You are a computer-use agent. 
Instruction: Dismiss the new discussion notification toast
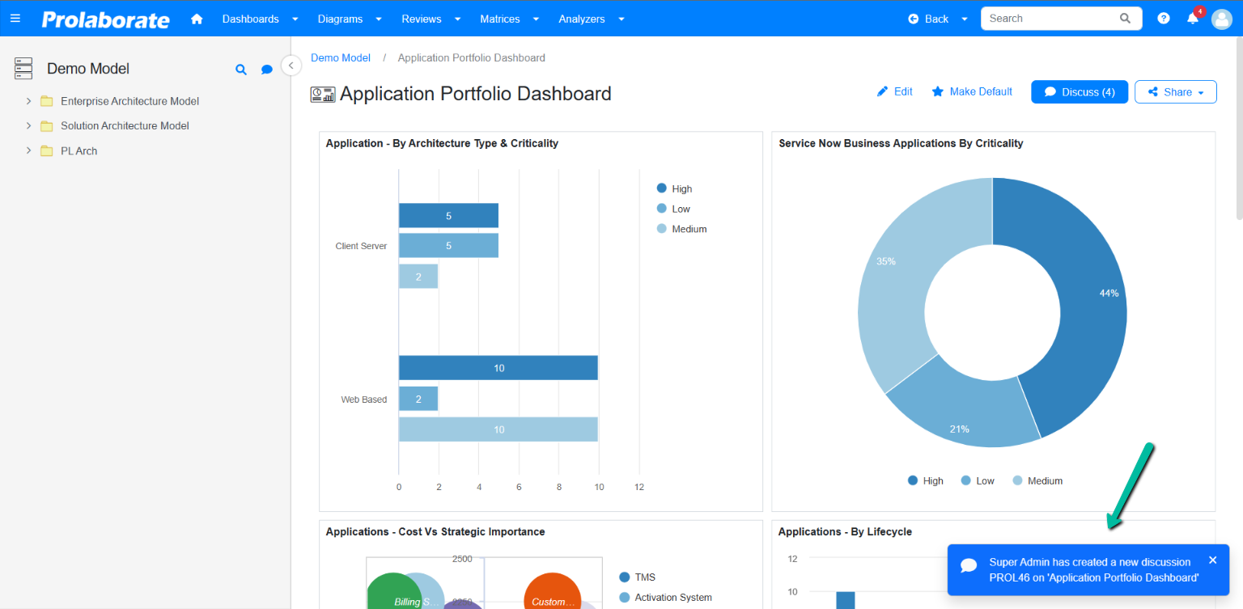click(x=1212, y=560)
